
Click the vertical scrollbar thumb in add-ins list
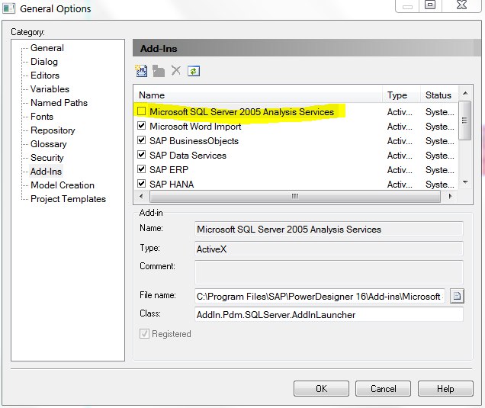point(464,120)
